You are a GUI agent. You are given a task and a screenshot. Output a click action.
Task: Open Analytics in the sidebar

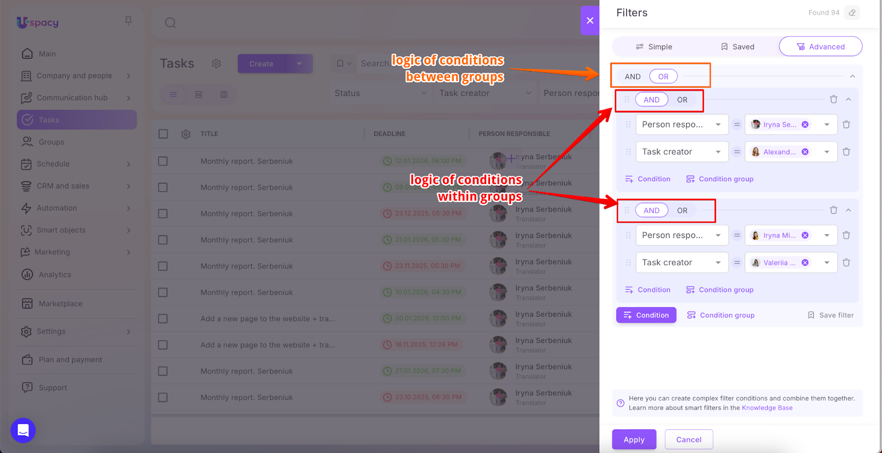[55, 274]
